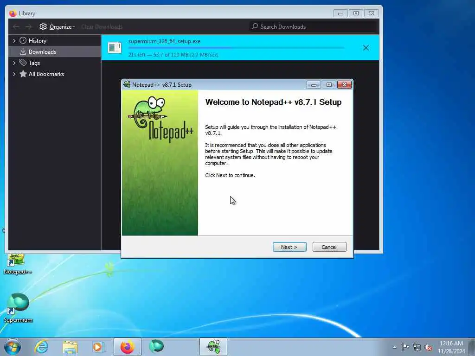Viewport: 475px width, 356px height.
Task: Open the Windows Start menu
Action: tap(13, 347)
